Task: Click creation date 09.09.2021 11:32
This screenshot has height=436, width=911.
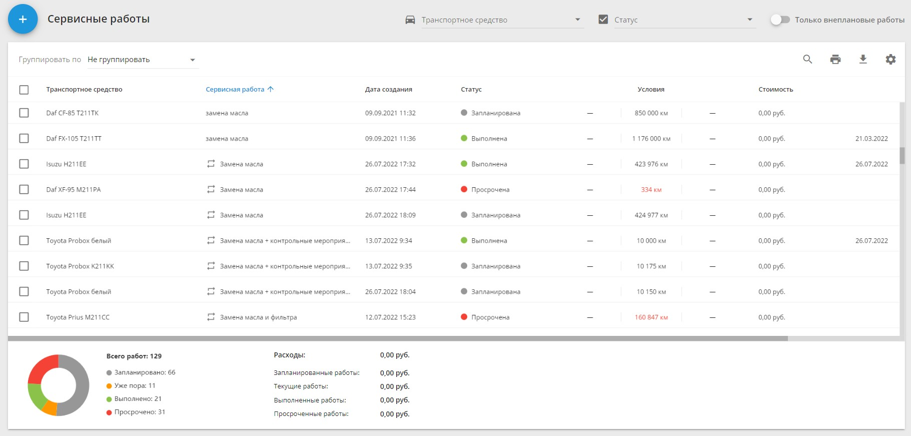Action: pyautogui.click(x=390, y=113)
